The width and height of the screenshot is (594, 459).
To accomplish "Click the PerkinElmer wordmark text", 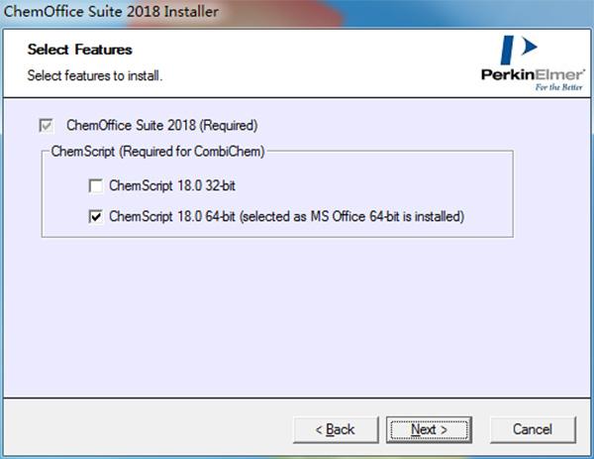I will (x=533, y=74).
